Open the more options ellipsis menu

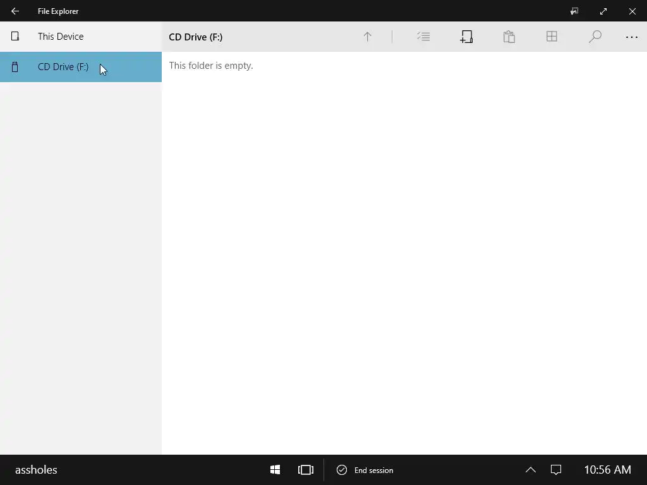pyautogui.click(x=632, y=37)
